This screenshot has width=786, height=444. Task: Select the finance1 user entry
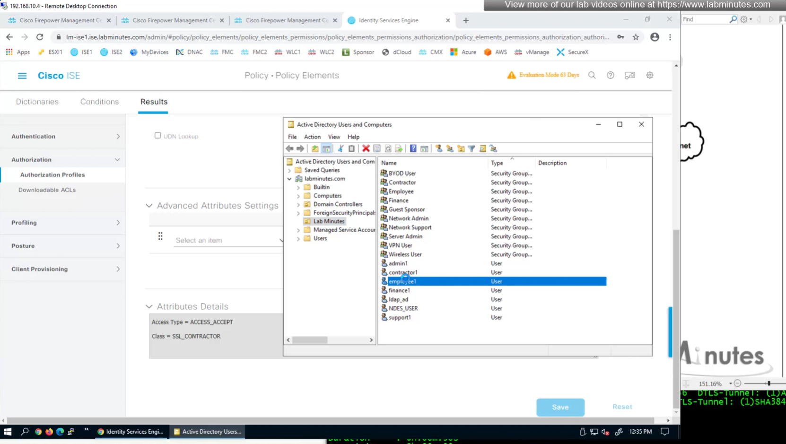coord(399,290)
